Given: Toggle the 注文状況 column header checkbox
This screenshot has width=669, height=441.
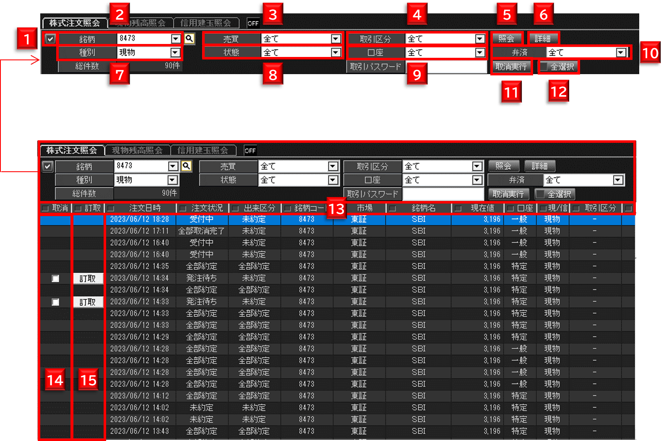Looking at the screenshot, I should point(183,208).
